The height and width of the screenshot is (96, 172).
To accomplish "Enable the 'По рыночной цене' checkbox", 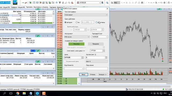I will tap(65, 61).
